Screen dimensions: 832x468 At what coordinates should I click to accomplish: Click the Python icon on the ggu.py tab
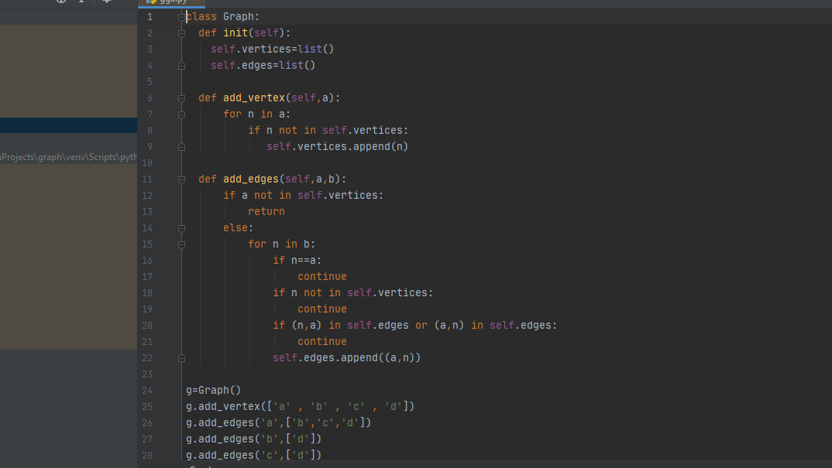tap(152, 3)
